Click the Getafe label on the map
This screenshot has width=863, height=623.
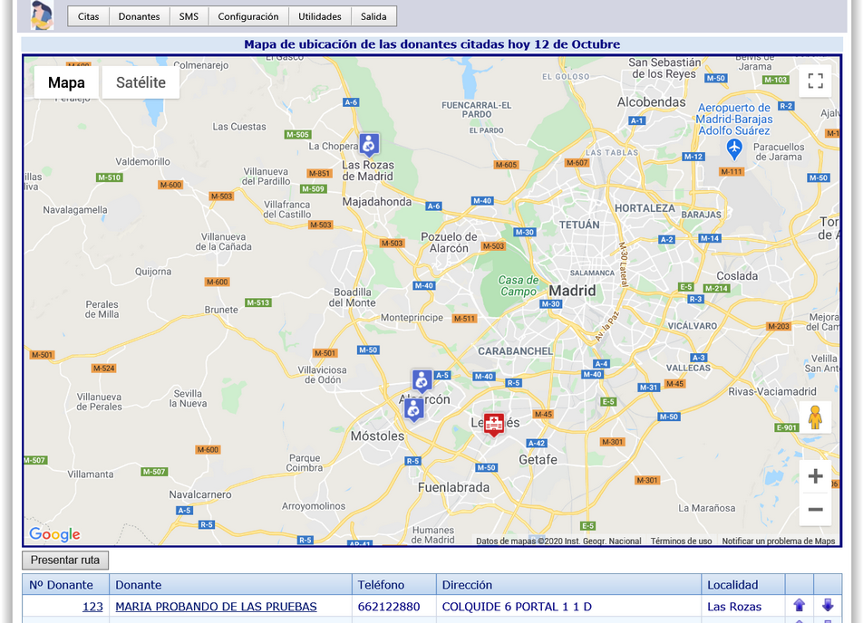click(538, 460)
